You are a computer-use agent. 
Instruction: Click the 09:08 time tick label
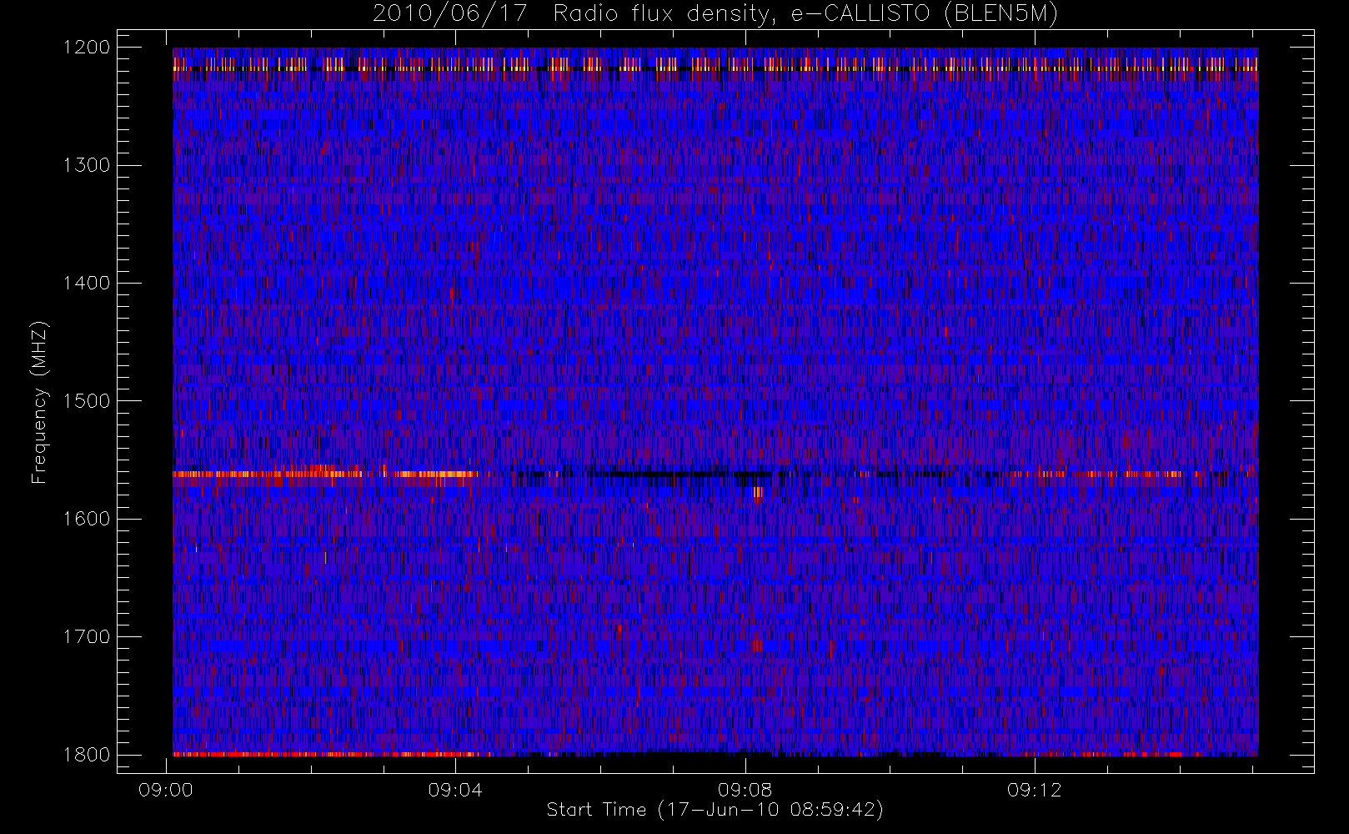click(745, 789)
